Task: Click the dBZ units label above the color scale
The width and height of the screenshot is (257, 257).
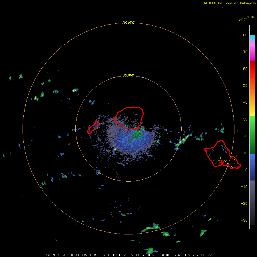Action: point(242,20)
